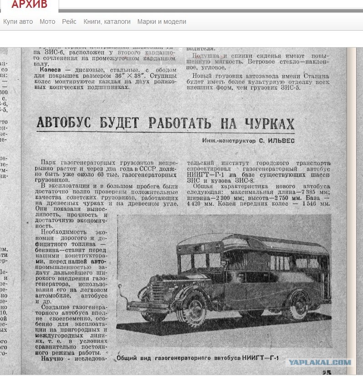This screenshot has height=376, width=363.
Task: Click the headline АВТОБУС БУДЕТ РАБОТАТЬ НА ЧУРКАХ
Action: point(165,123)
